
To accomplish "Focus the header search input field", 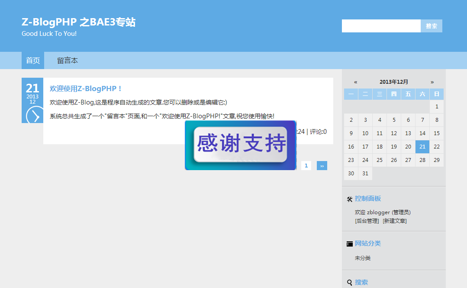I will click(381, 26).
